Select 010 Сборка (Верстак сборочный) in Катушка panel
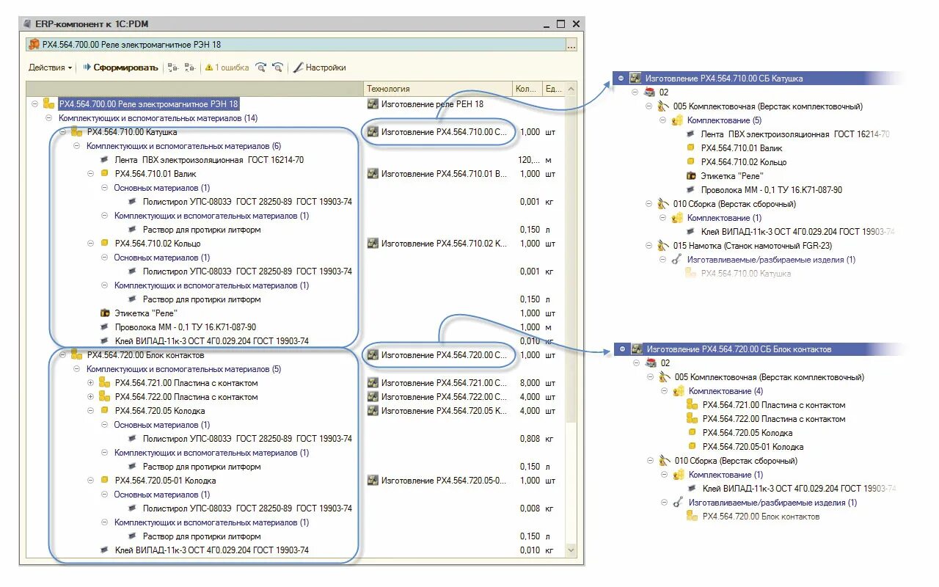The width and height of the screenshot is (939, 587). tap(734, 204)
